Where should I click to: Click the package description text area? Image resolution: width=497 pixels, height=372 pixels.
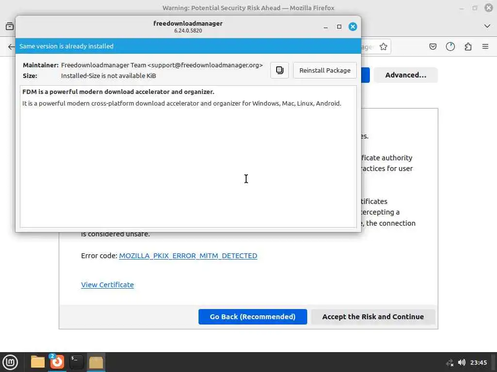[188, 156]
